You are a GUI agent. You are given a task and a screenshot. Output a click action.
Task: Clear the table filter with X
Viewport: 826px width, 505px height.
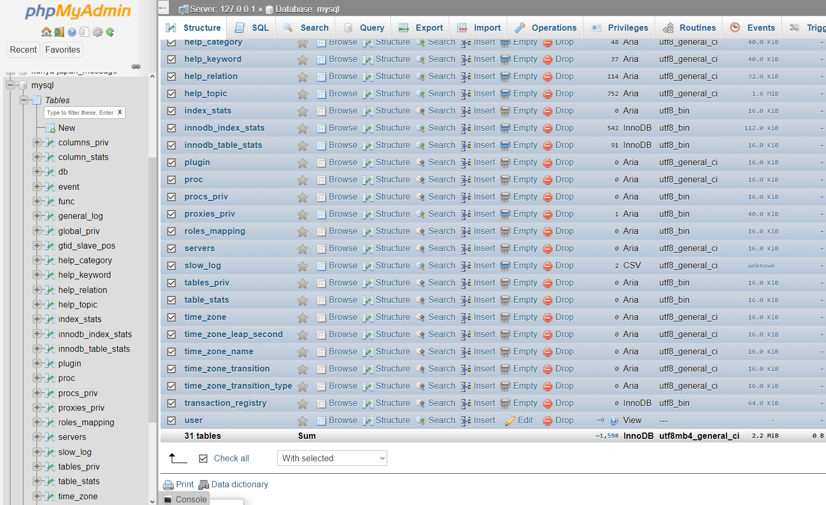(x=120, y=112)
